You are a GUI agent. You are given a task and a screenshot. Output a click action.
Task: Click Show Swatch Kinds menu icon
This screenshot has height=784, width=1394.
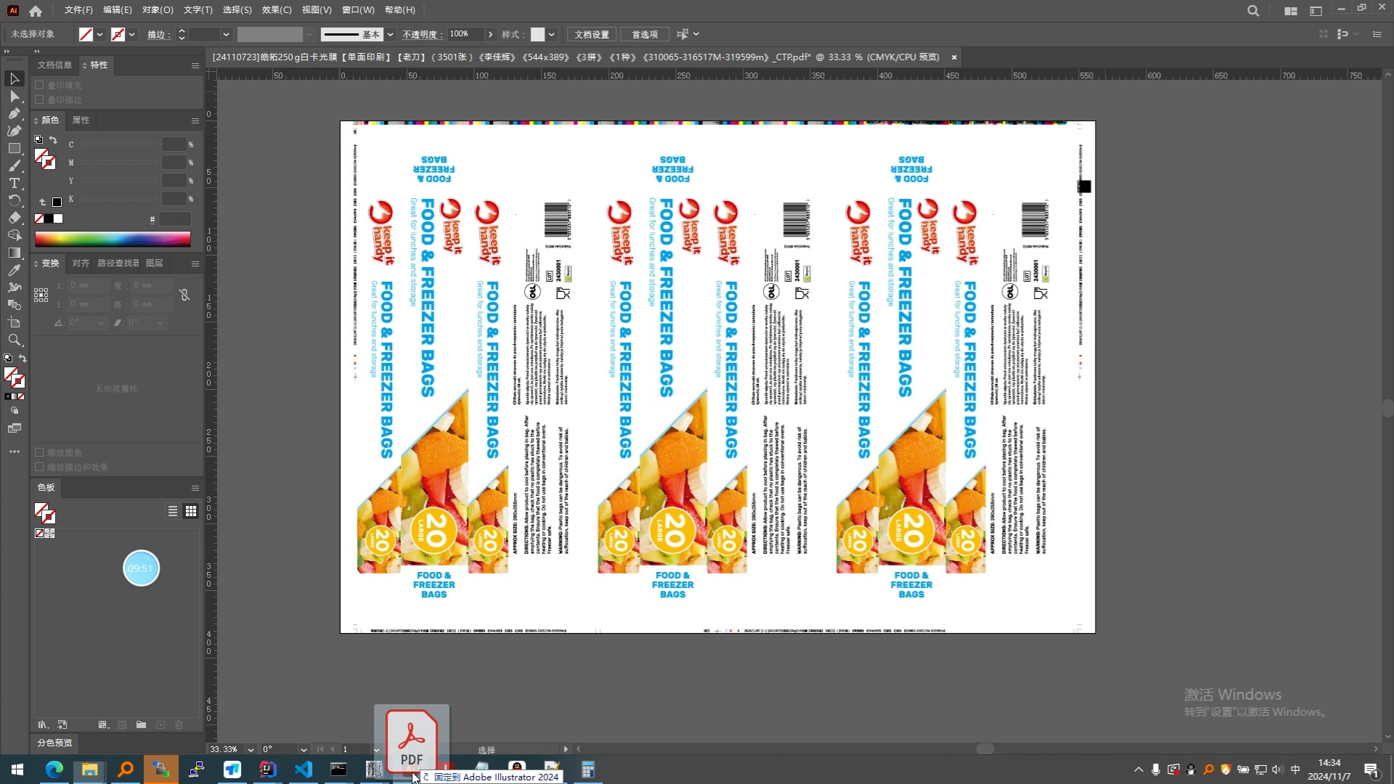click(103, 724)
